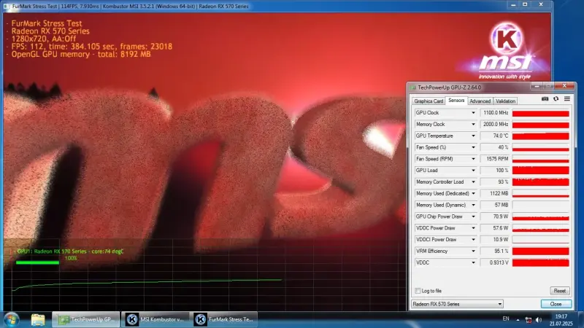The height and width of the screenshot is (328, 584).
Task: Click the GPU Clock red history graph
Action: 540,113
